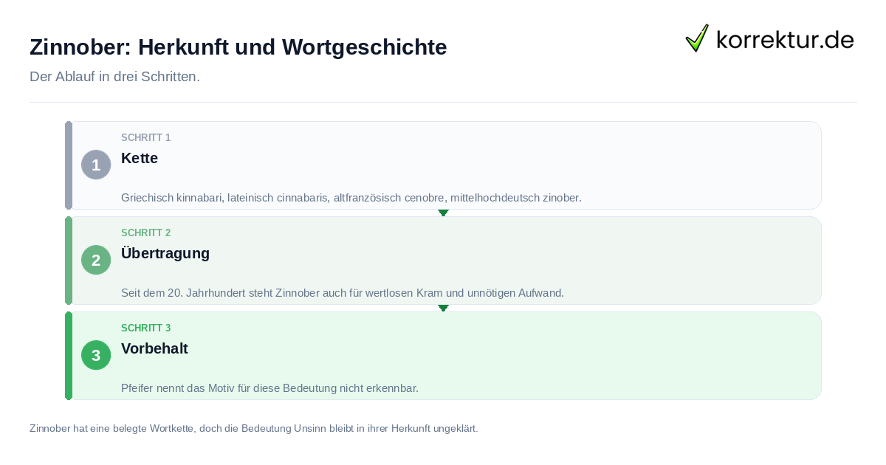
Task: Click the green checkmark logo icon
Action: pos(697,38)
